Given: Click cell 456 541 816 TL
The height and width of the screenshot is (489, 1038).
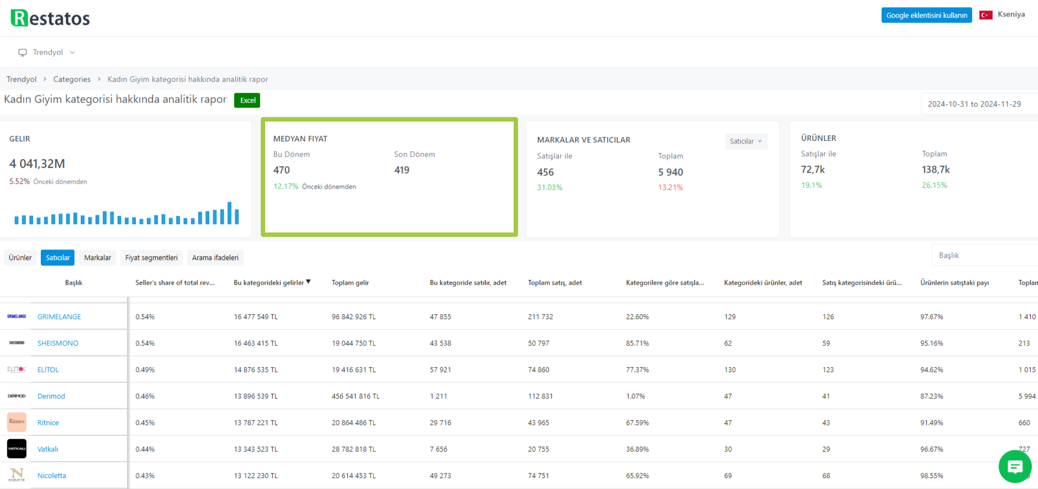Looking at the screenshot, I should [x=356, y=396].
